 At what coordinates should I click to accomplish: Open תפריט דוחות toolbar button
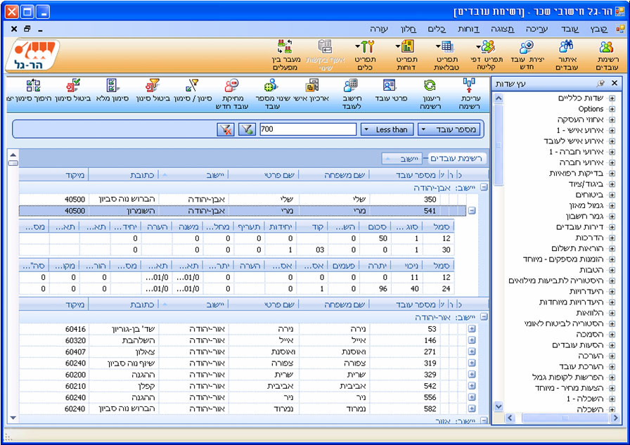click(x=406, y=55)
